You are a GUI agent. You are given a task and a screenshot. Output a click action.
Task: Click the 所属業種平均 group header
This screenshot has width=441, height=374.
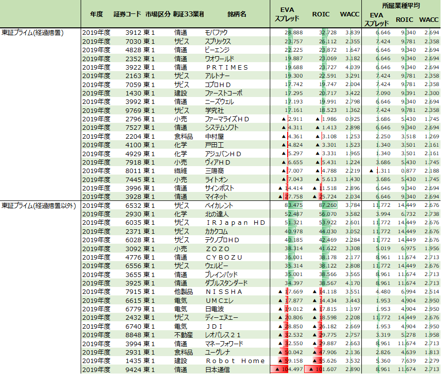401,5
